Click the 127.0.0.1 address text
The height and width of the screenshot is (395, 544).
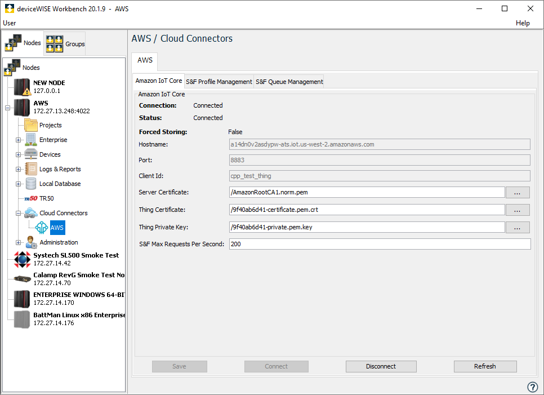(x=47, y=91)
